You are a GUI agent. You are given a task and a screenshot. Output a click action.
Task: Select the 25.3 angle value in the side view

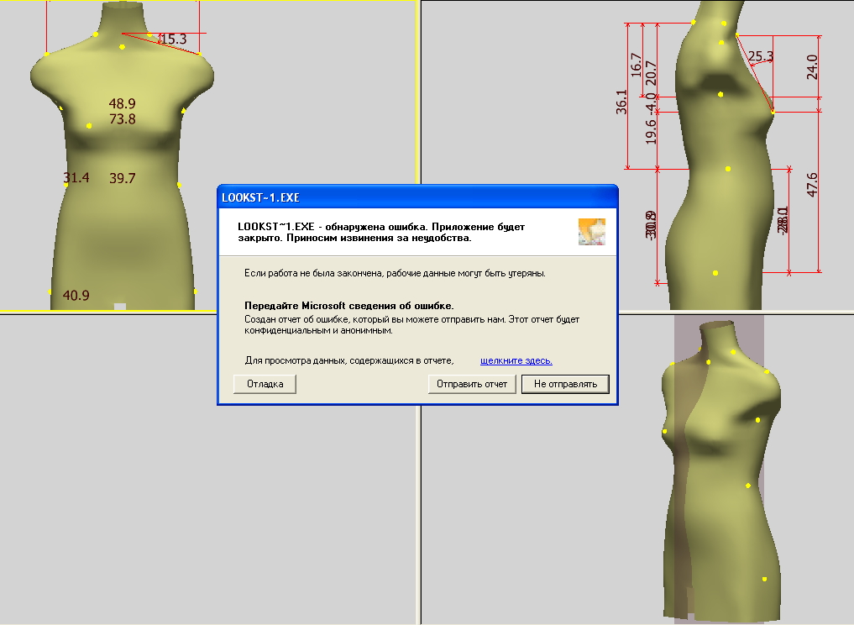click(x=760, y=56)
